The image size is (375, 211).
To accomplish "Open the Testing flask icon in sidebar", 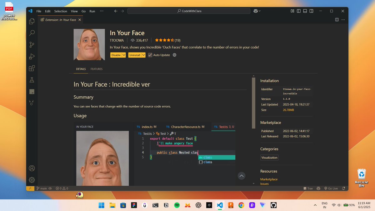I will tap(32, 80).
